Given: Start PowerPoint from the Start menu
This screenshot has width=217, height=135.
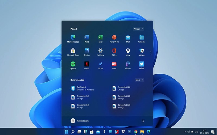Looking at the screenshot, I should (x=114, y=39).
